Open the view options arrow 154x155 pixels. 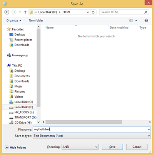[136, 20]
